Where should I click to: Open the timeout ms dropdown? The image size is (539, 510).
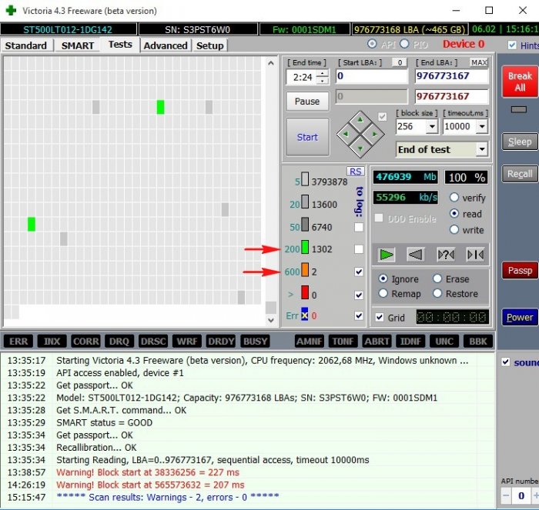[x=482, y=127]
